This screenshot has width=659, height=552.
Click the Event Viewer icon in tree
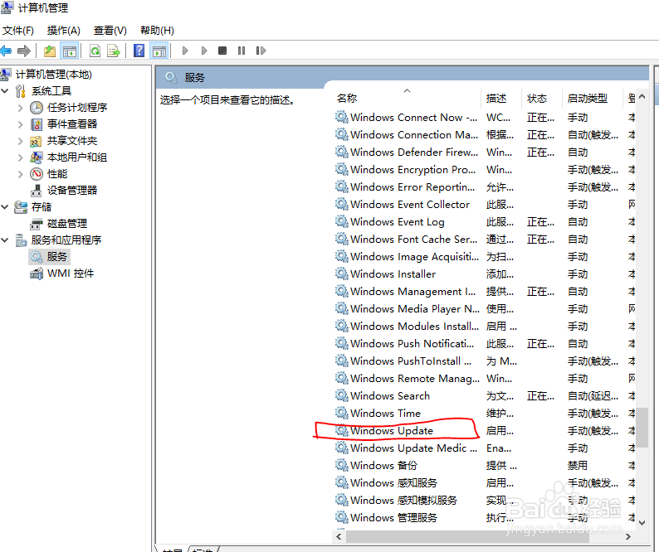[37, 124]
